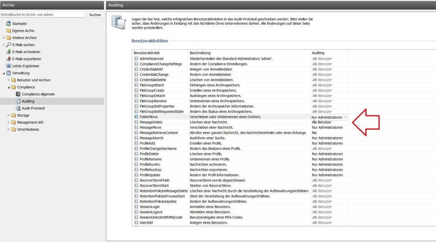The image size is (436, 242).
Task: Click the E-Mails exportieren icon
Action: 8,59
